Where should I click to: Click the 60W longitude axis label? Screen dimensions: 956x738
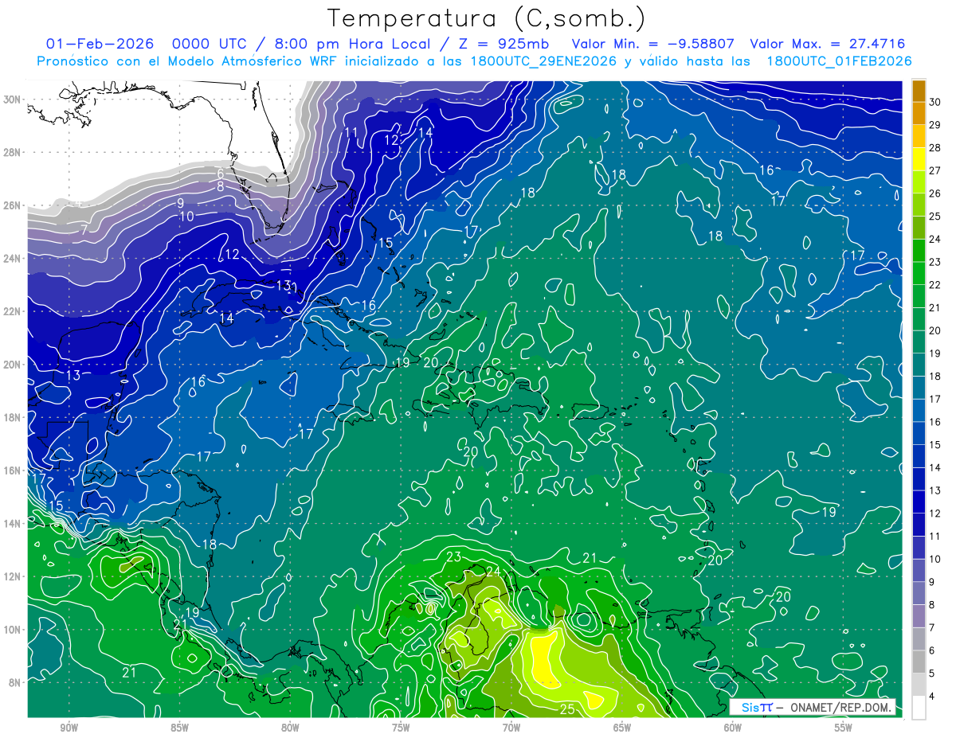point(733,728)
